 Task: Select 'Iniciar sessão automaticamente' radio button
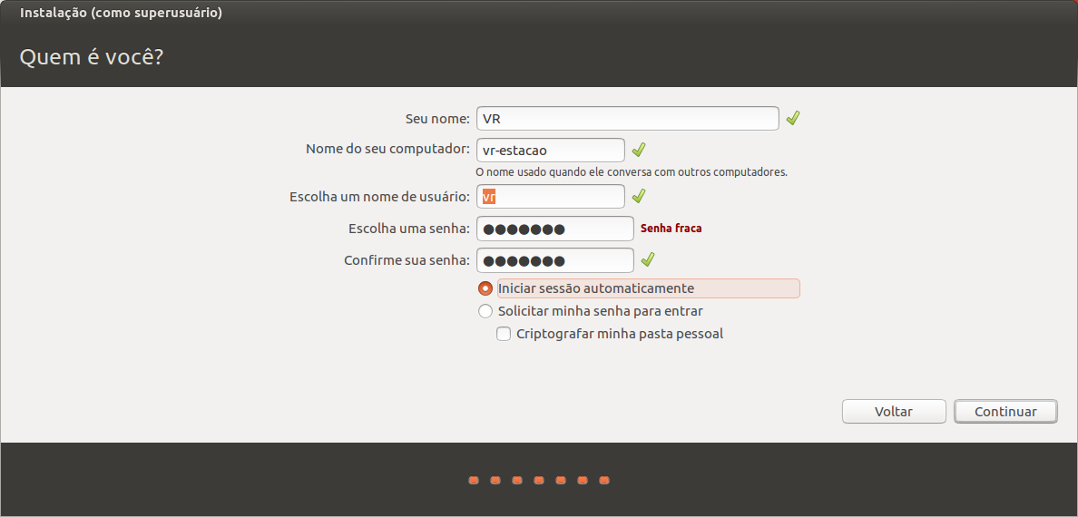[485, 288]
